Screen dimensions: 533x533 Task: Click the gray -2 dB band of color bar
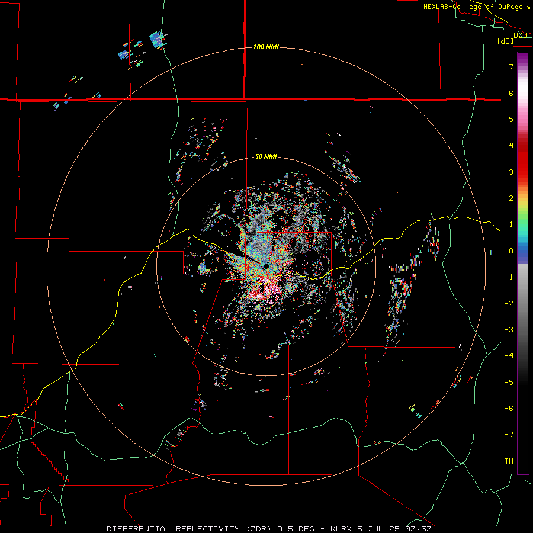coord(523,304)
